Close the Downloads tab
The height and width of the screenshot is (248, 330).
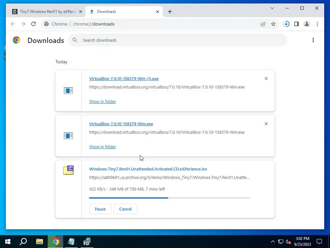pos(157,12)
